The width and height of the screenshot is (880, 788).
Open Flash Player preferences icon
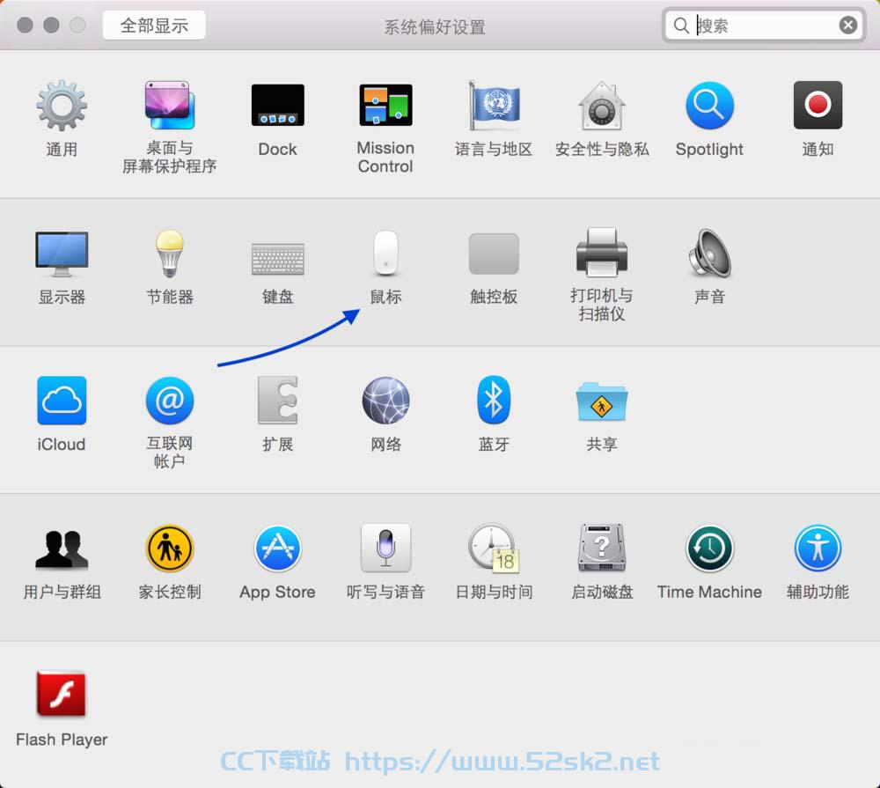(x=62, y=694)
